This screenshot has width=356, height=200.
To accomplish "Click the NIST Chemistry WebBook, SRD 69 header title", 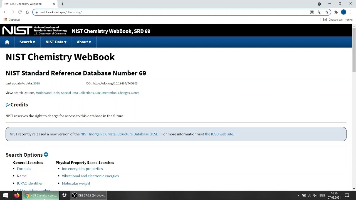I will tap(111, 31).
